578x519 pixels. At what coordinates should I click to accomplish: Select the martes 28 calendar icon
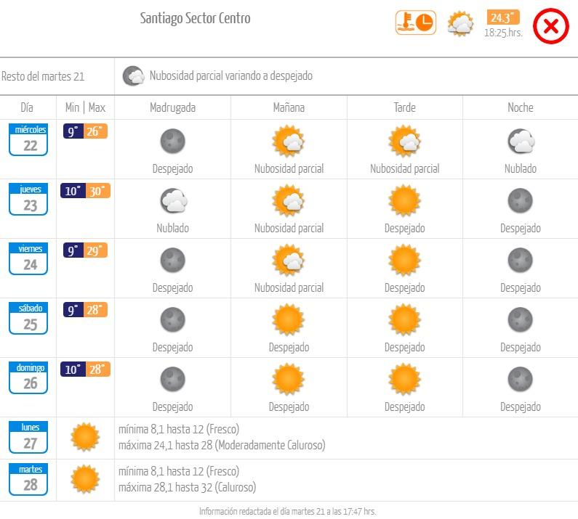[29, 480]
